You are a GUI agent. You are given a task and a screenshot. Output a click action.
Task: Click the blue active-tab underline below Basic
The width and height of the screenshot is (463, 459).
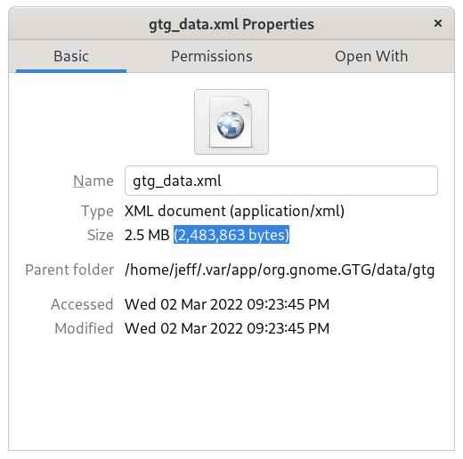pos(71,71)
